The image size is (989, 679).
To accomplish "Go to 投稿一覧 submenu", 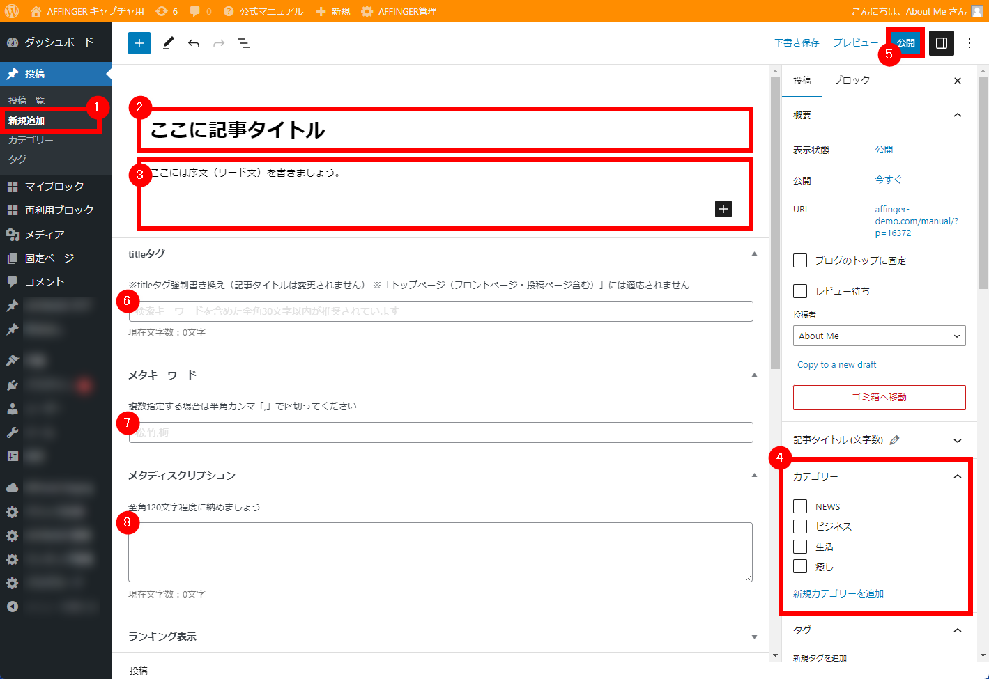I will pyautogui.click(x=26, y=100).
